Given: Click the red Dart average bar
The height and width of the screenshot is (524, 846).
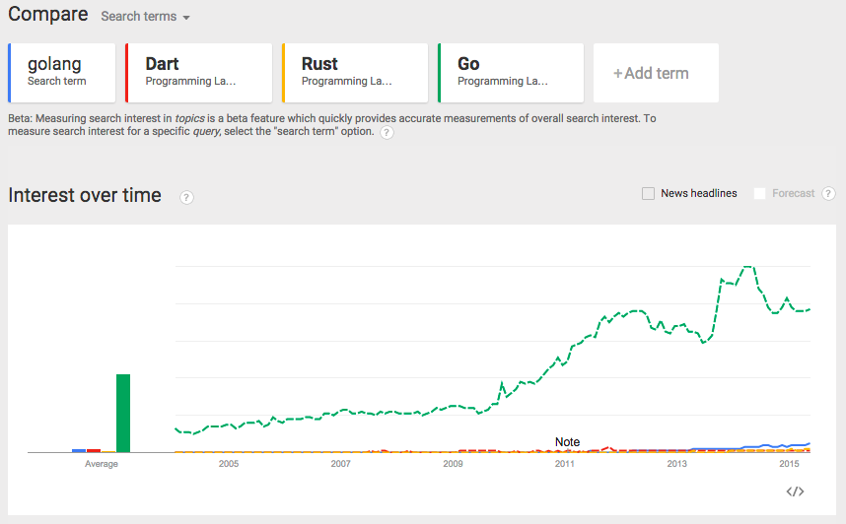Looking at the screenshot, I should click(94, 450).
